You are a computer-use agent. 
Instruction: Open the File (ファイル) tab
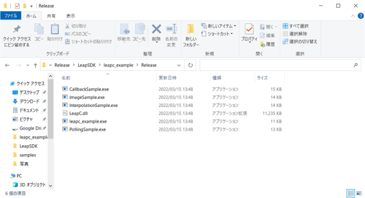[10, 16]
